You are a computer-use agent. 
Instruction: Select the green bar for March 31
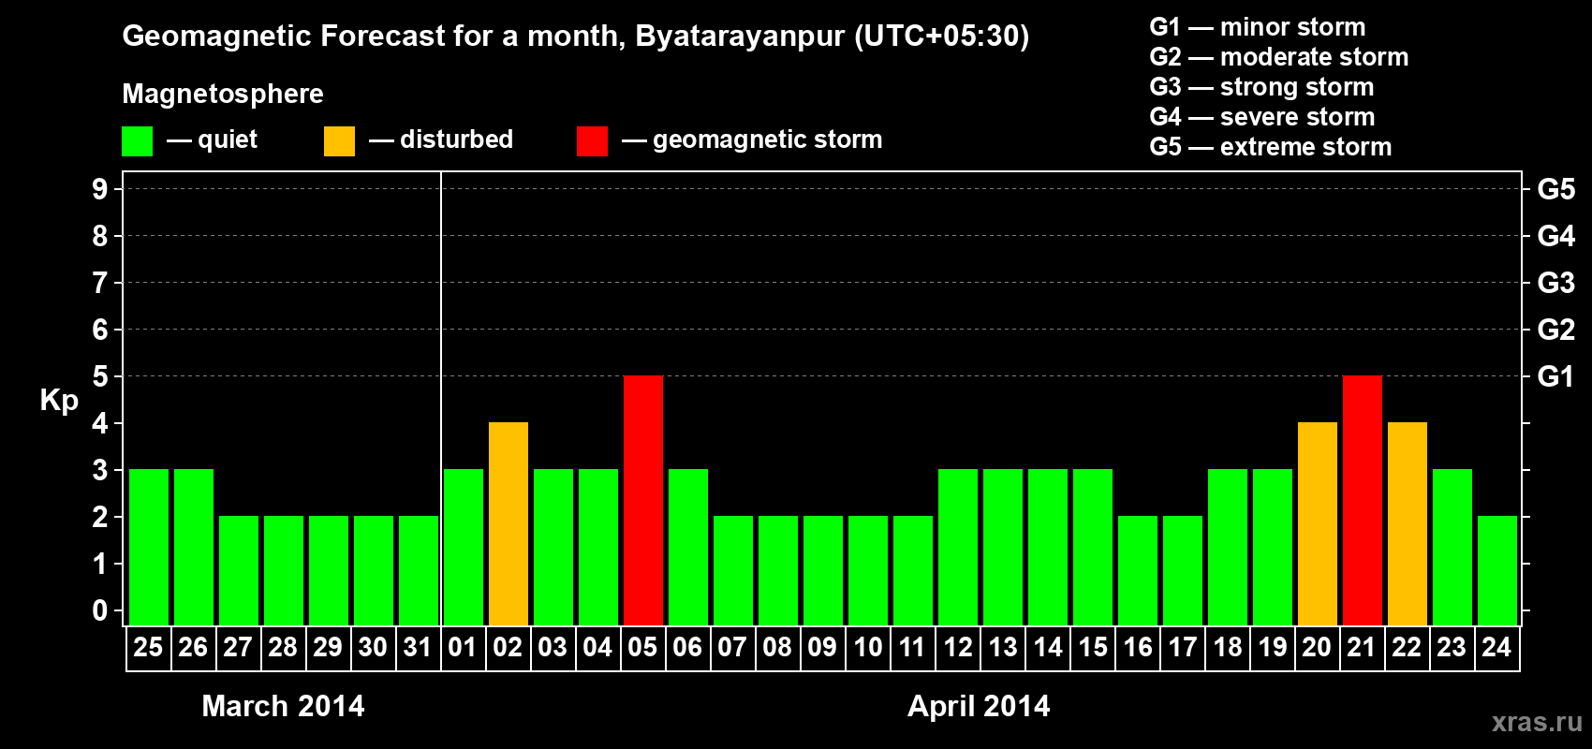[x=419, y=570]
